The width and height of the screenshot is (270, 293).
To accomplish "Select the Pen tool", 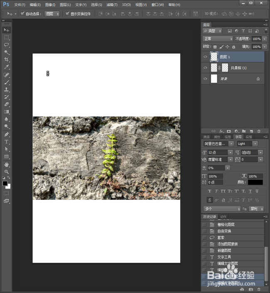I will click(x=7, y=134).
